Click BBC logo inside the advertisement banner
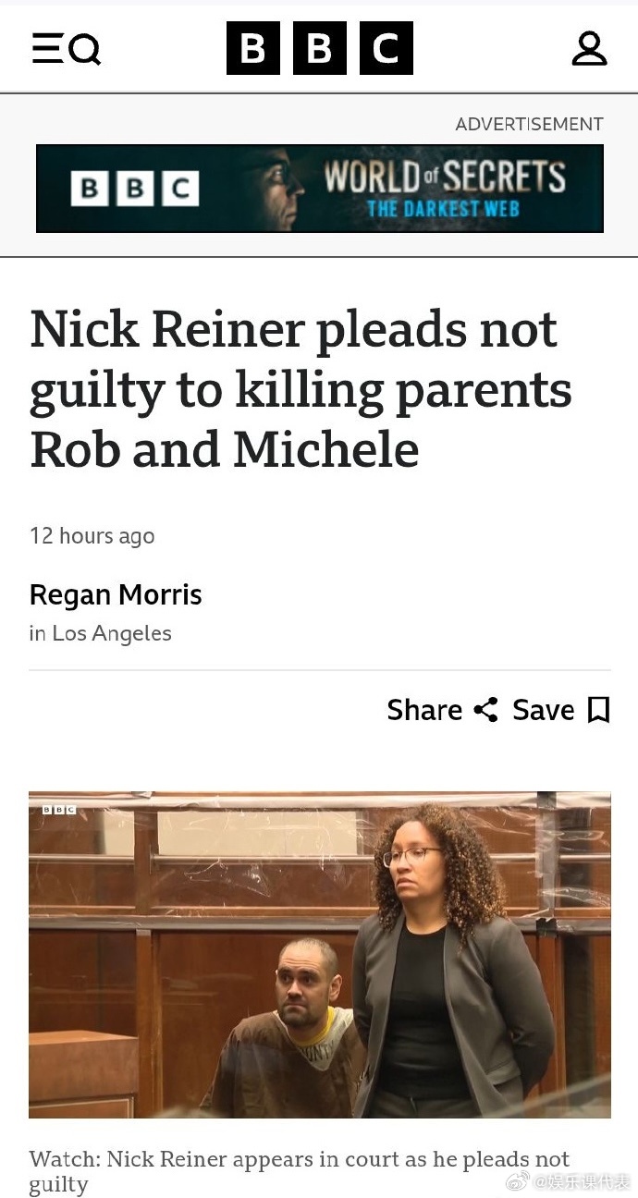This screenshot has width=638, height=1198. (x=135, y=189)
